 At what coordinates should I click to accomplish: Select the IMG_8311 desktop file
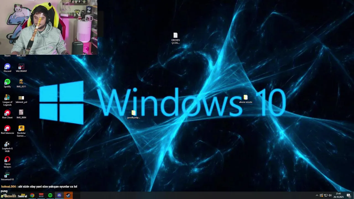[x=21, y=83]
